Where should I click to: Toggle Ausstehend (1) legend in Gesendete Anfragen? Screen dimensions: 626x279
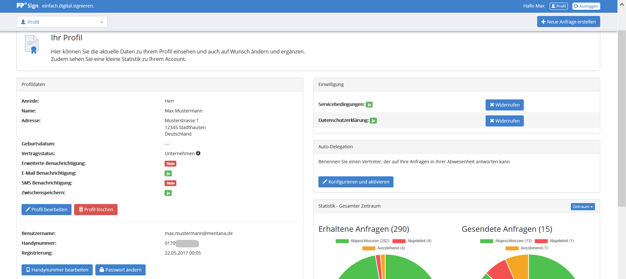[527, 248]
